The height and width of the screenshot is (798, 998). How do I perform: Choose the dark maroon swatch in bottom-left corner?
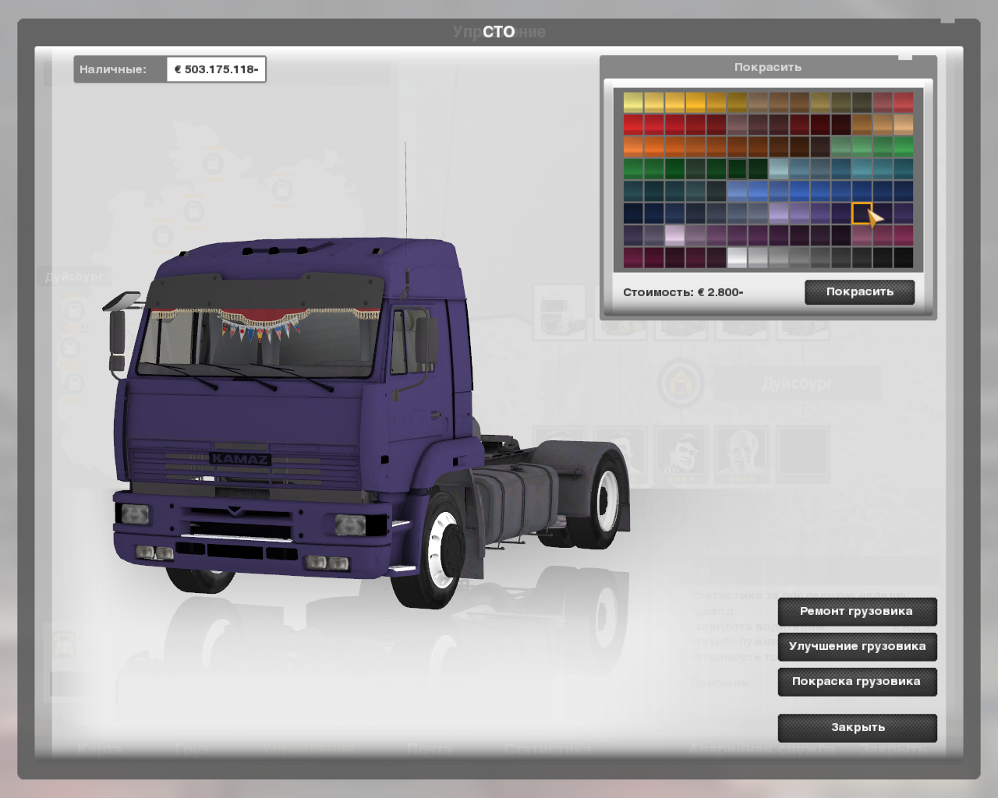click(x=633, y=257)
